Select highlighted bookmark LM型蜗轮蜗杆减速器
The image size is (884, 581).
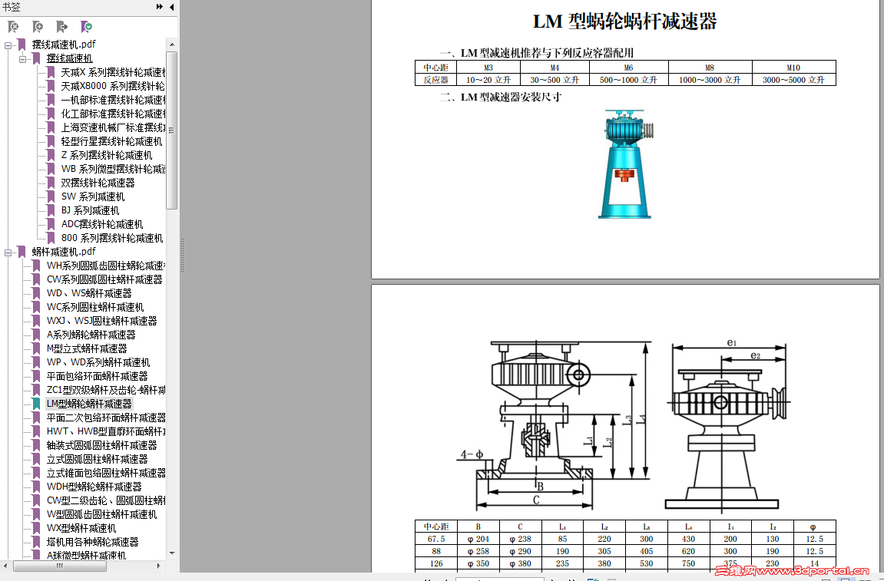point(89,404)
